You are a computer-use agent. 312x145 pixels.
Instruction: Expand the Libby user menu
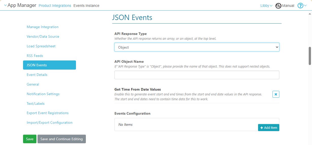(266, 6)
